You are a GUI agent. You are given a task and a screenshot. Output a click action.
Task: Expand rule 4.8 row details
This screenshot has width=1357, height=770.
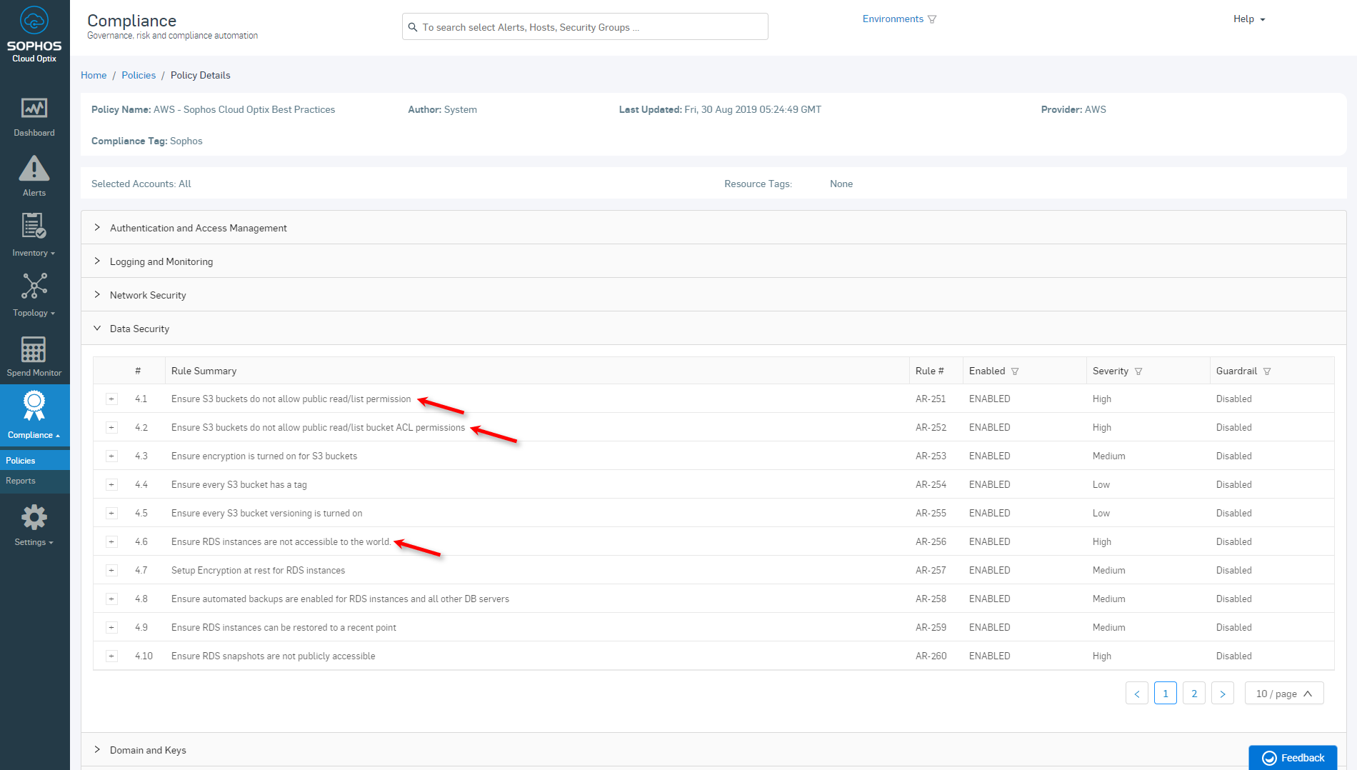click(111, 599)
